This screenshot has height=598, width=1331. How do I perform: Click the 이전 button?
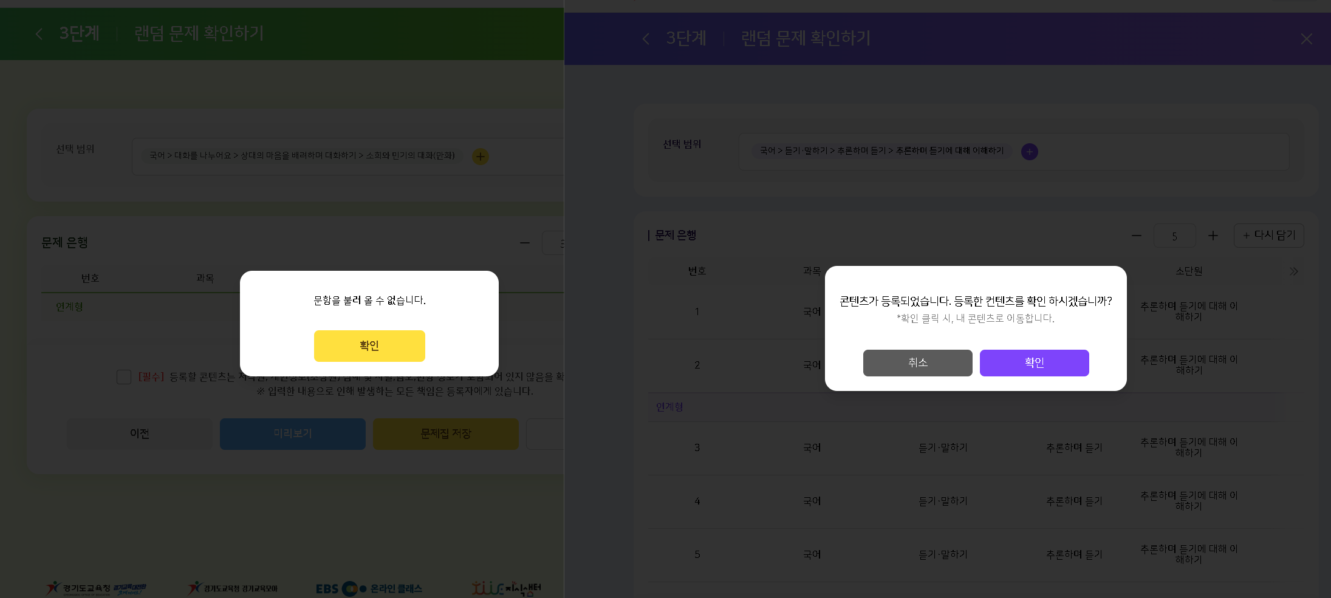tap(140, 433)
